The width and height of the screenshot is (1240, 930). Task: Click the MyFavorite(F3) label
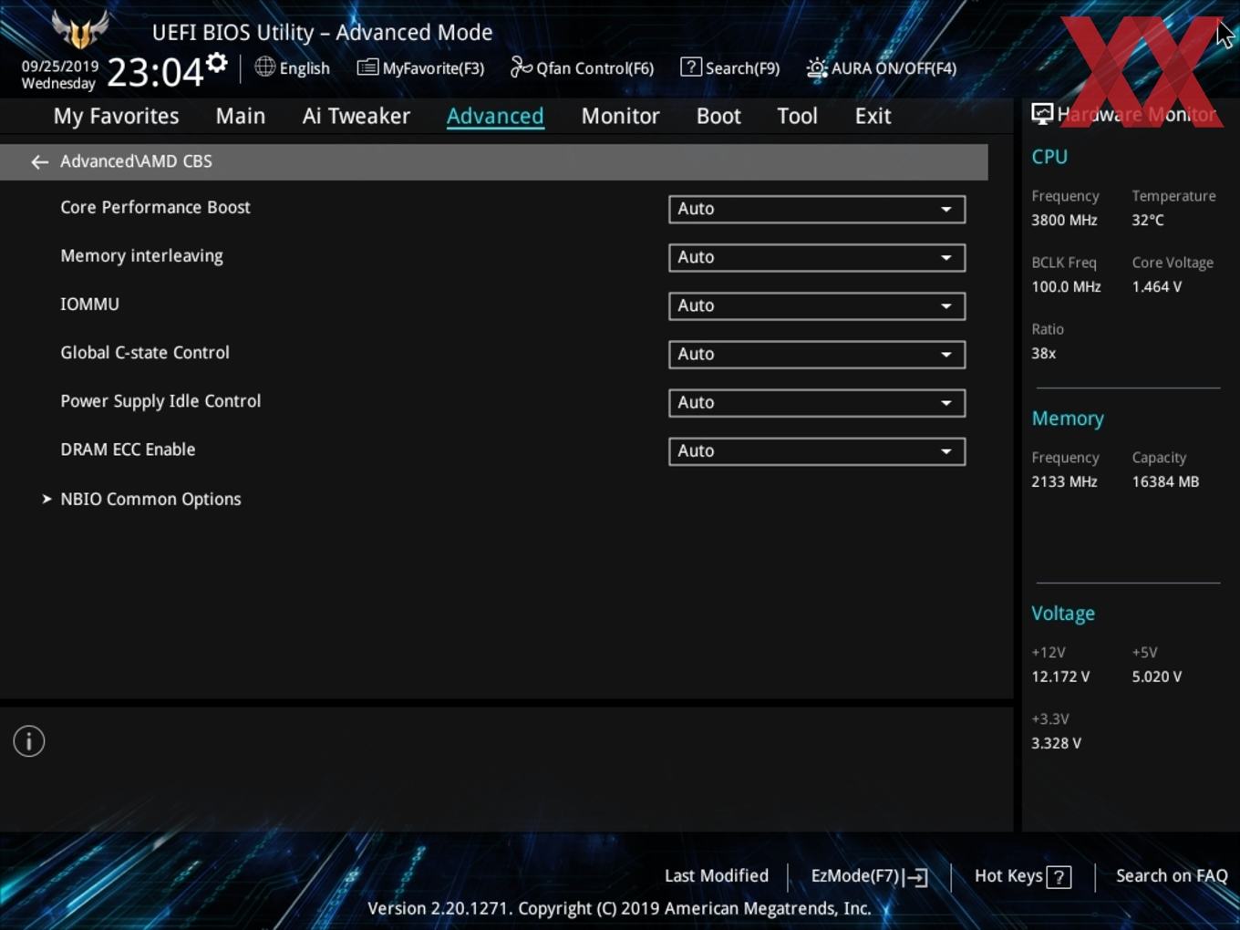click(x=433, y=68)
